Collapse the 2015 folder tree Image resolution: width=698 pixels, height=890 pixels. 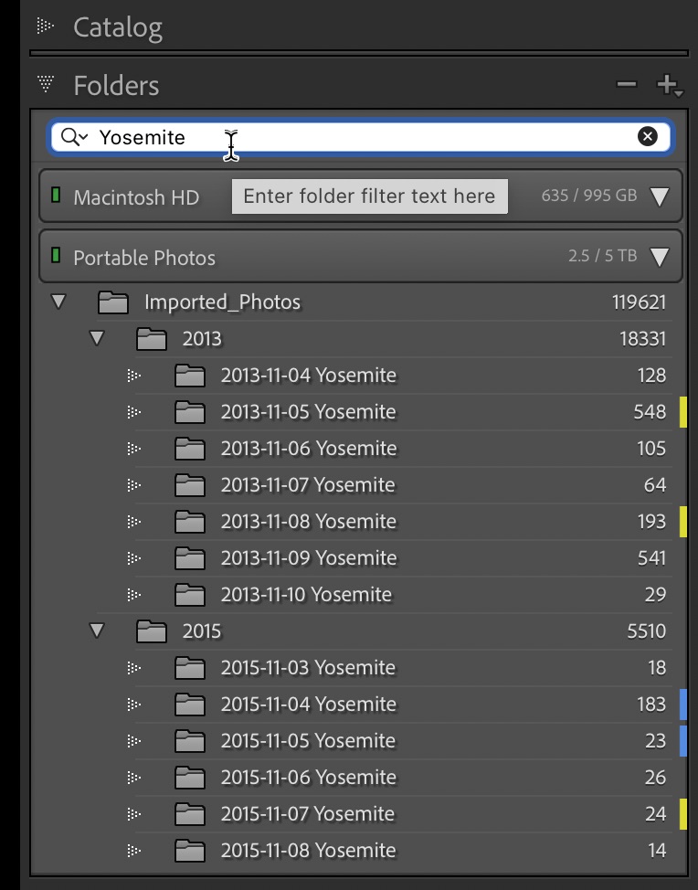tap(97, 630)
